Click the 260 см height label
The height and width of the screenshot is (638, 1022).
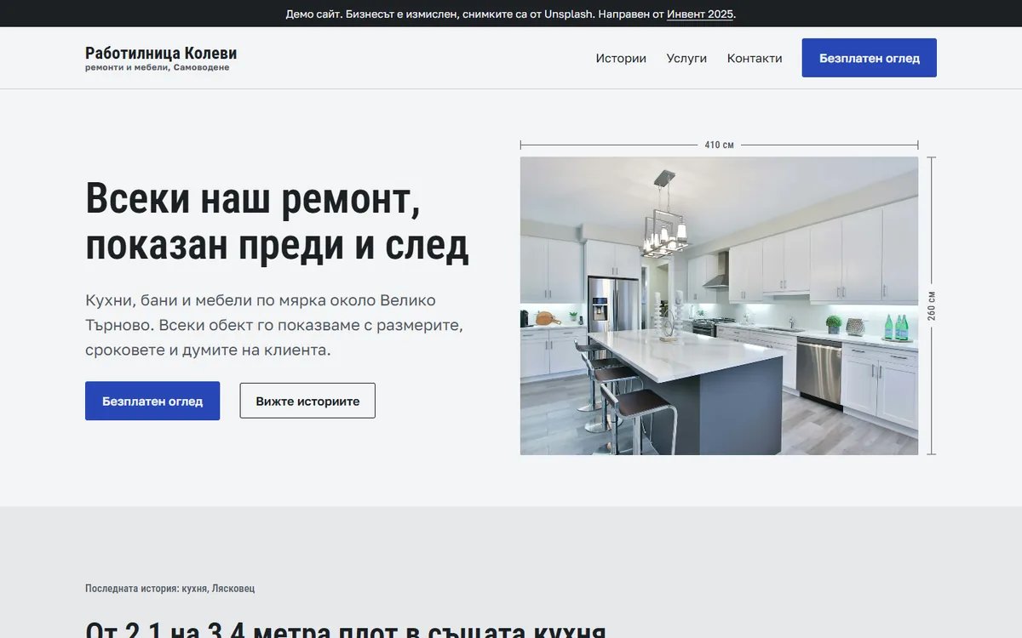[931, 306]
